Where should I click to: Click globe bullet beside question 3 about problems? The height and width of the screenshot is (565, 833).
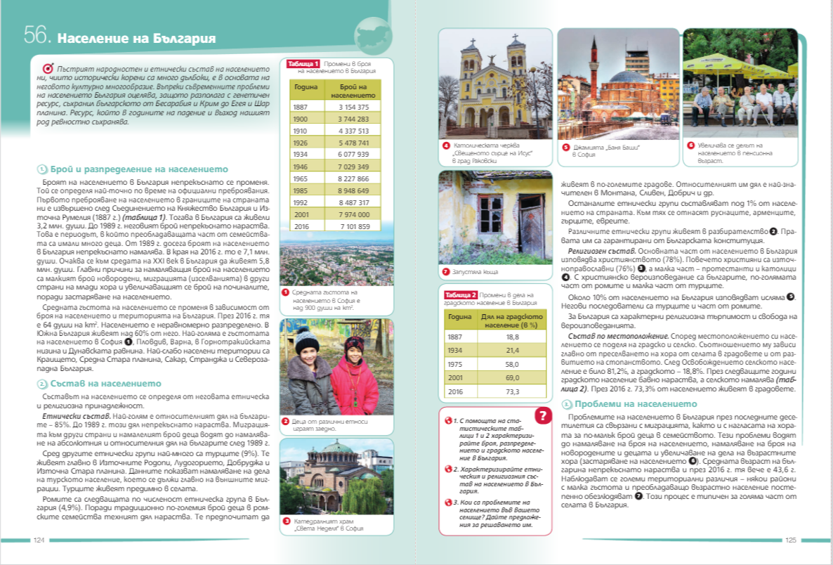(x=447, y=502)
